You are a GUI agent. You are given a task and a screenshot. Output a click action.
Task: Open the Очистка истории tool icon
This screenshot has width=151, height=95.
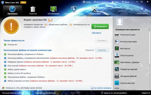(x=117, y=35)
